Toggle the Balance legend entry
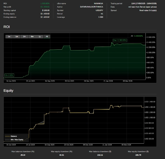This screenshot has width=165, height=159. pos(14,136)
